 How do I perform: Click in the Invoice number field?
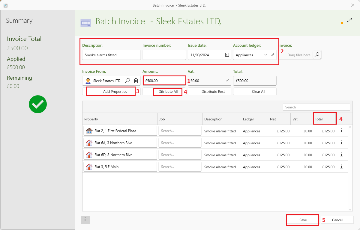(164, 55)
